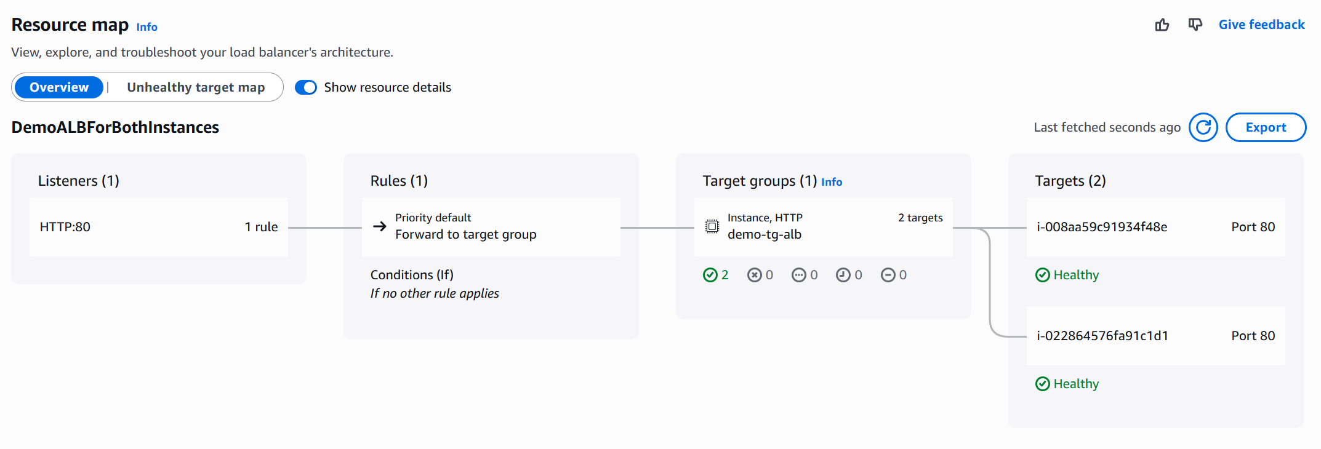Open the Give feedback link
This screenshot has width=1321, height=449.
[1261, 25]
